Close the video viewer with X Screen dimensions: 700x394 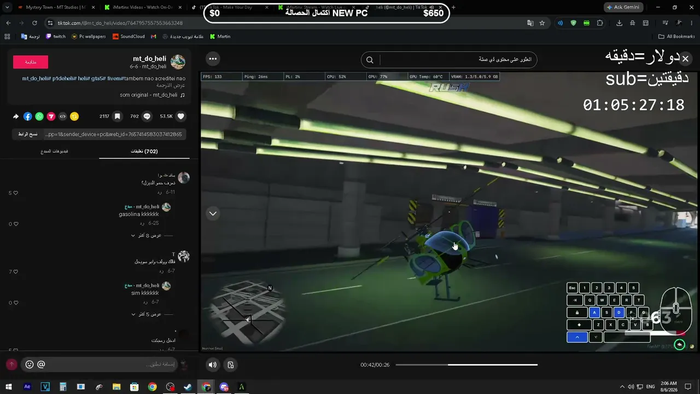685,59
